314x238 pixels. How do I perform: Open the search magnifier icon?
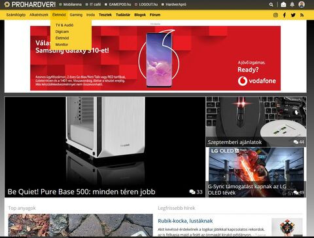[x=271, y=5]
